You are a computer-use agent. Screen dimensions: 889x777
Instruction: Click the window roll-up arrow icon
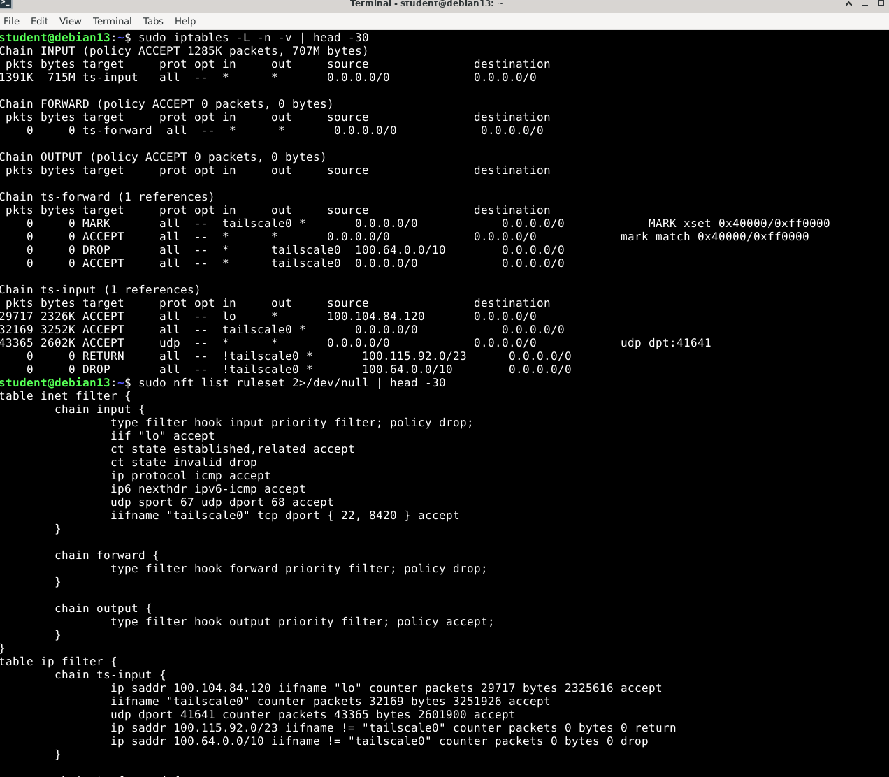click(x=848, y=3)
